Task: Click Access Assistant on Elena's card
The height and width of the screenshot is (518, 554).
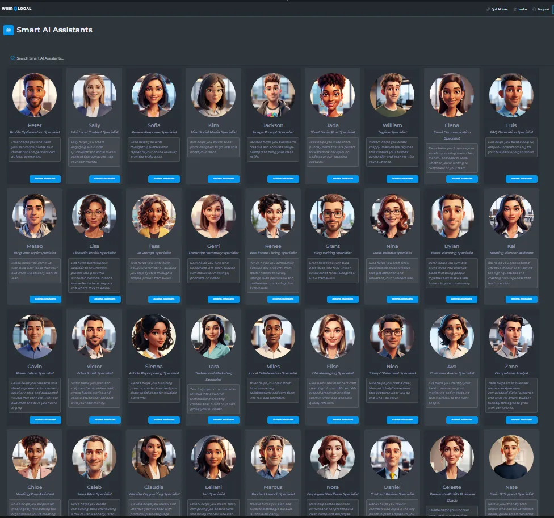Action: click(462, 179)
